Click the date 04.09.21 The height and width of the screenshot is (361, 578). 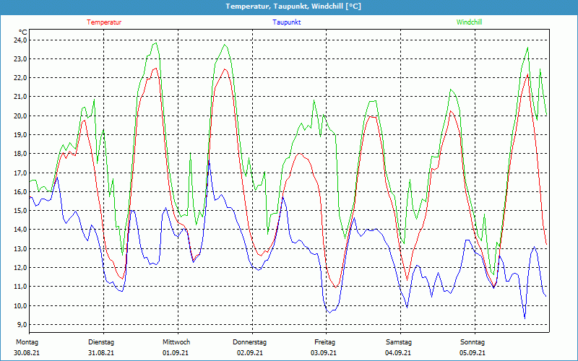point(398,353)
